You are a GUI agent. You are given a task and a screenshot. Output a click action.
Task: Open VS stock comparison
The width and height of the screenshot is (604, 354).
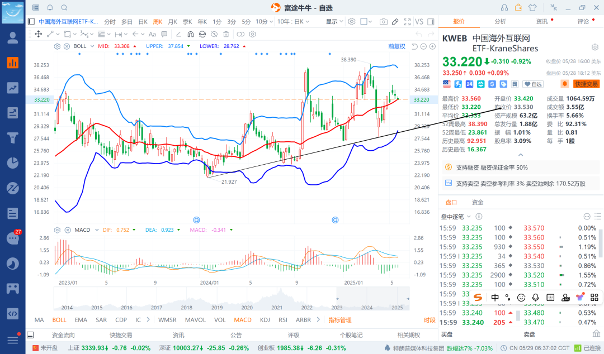pos(419,22)
